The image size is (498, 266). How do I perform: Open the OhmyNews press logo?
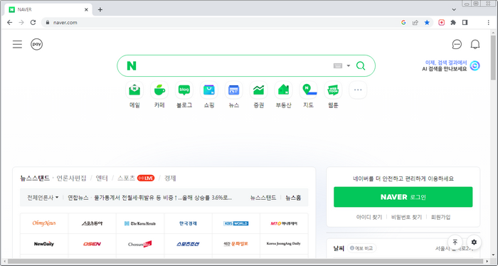pyautogui.click(x=44, y=223)
